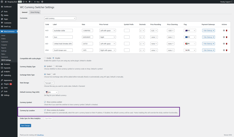The height and width of the screenshot is (137, 234).
Task: Choose ISO Code as currency display type
Action: [54, 66]
